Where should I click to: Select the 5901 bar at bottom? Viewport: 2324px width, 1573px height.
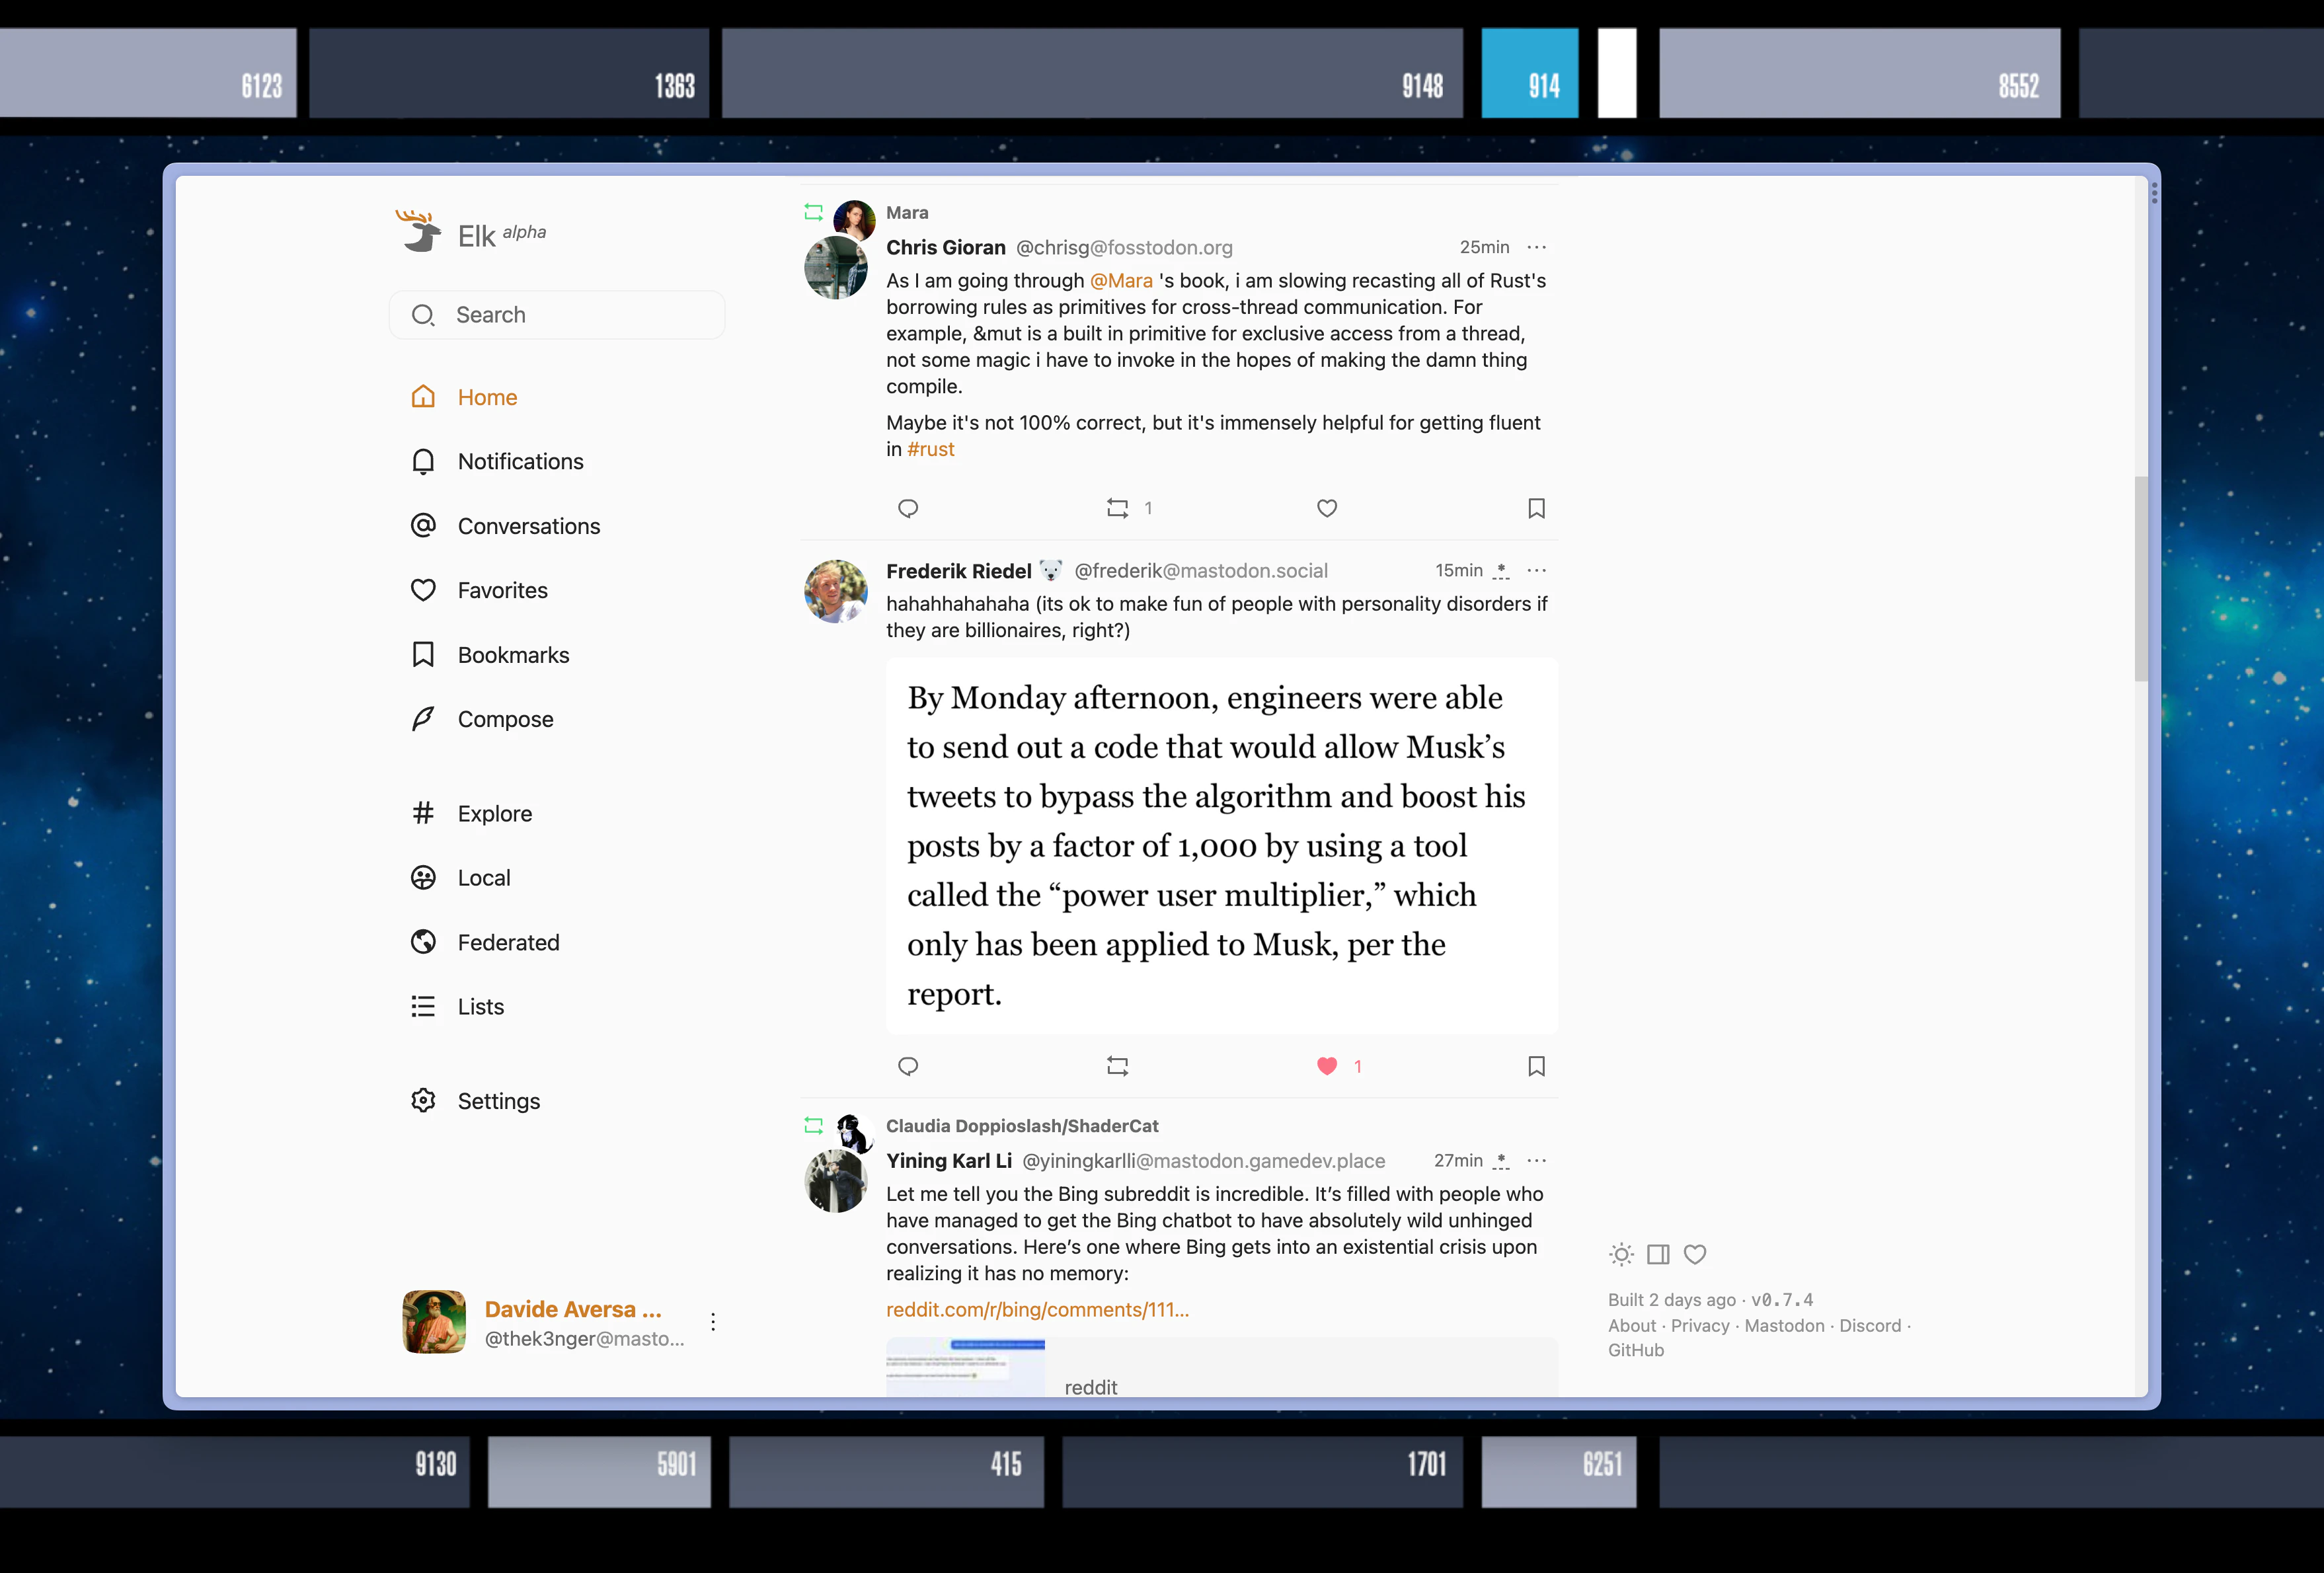tap(599, 1471)
